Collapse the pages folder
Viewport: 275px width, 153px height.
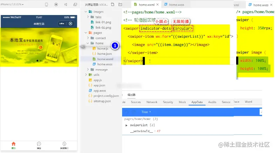coord(86,33)
